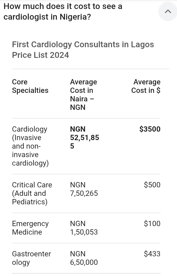177x276 pixels.
Task: Click the NGN 6,50,000 value
Action: tap(84, 258)
